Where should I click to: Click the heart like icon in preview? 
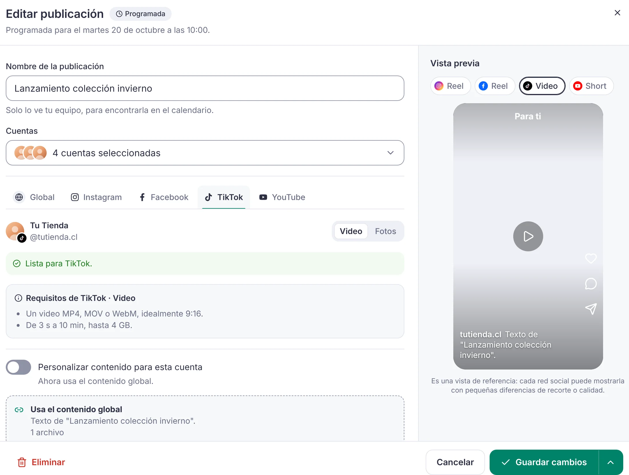click(591, 258)
